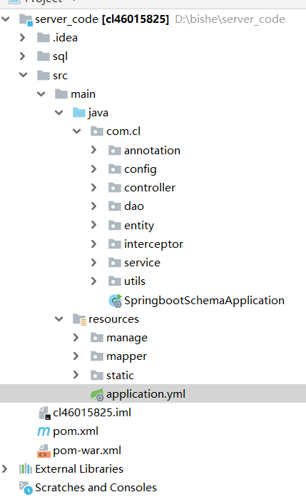Click the pom-war.xml file icon
This screenshot has height=502, width=306.
(x=44, y=451)
